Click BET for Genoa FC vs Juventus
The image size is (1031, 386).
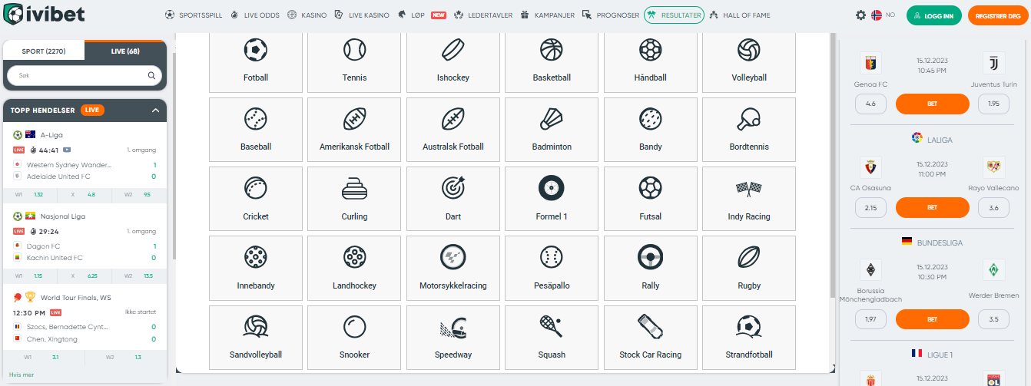933,104
